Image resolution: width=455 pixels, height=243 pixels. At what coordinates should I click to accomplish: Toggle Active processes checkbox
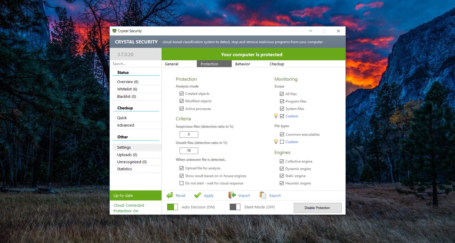pos(181,109)
